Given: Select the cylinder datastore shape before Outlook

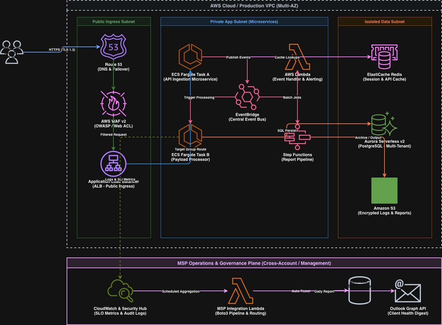Looking at the screenshot, I should pyautogui.click(x=360, y=291).
